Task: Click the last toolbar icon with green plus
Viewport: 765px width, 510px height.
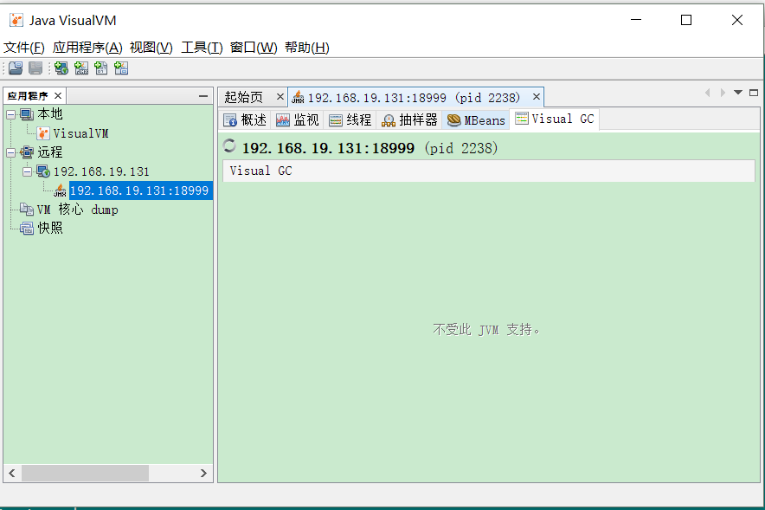Action: point(121,68)
